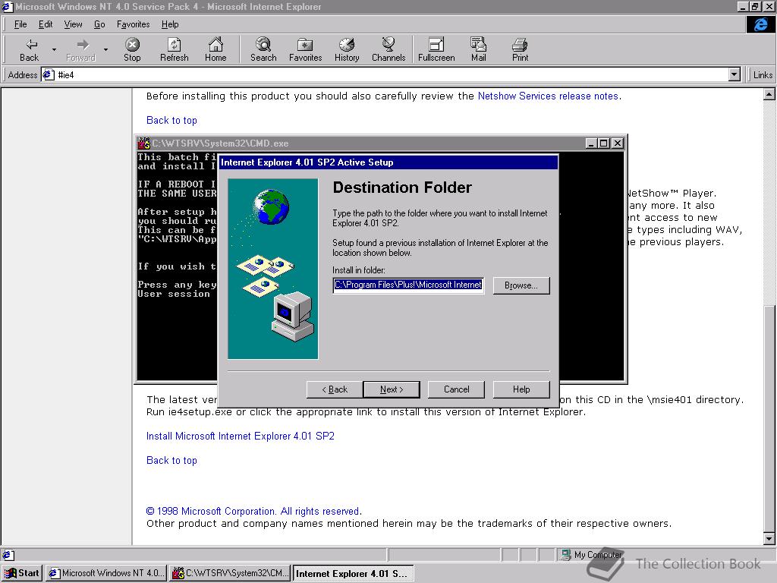Screen dimensions: 777x583
Task: Switch to the CMD.exe taskbar button
Action: 231,573
